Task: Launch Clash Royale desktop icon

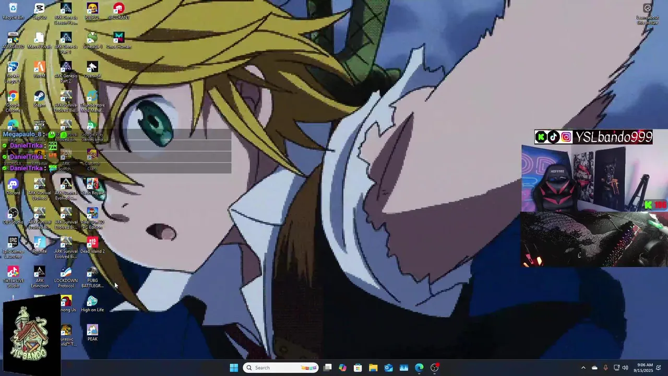Action: pos(92,186)
